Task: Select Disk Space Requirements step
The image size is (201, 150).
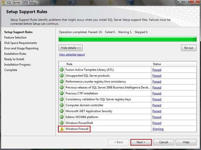Action: point(20,43)
